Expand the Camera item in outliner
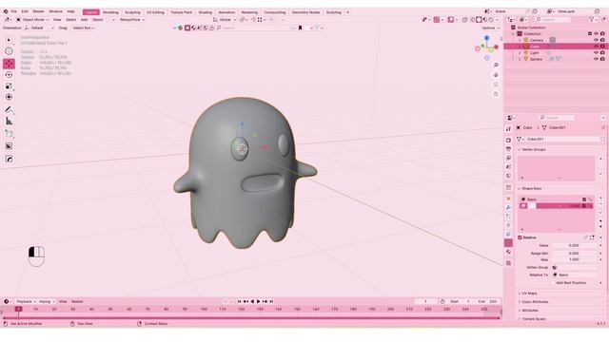 [x=521, y=40]
